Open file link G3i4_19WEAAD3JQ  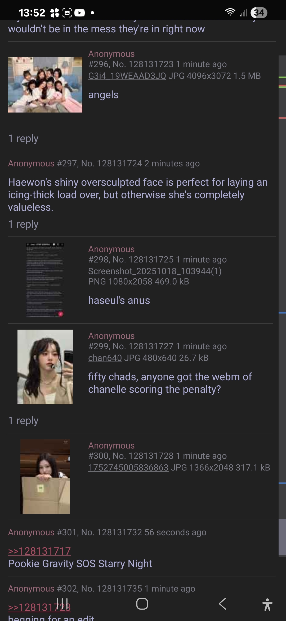[127, 76]
